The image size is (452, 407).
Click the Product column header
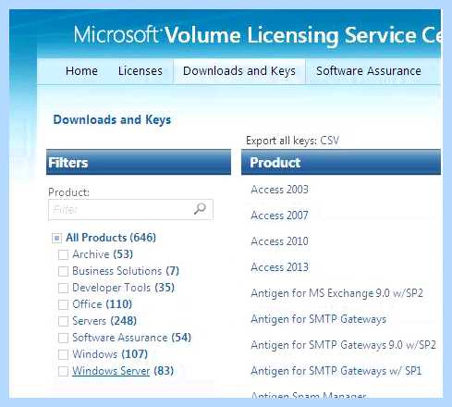341,162
